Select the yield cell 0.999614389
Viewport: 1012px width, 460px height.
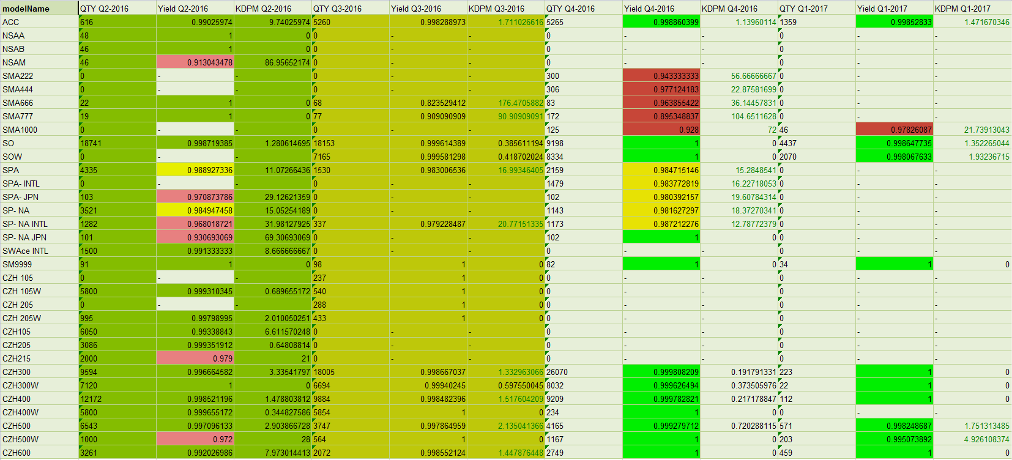point(428,143)
